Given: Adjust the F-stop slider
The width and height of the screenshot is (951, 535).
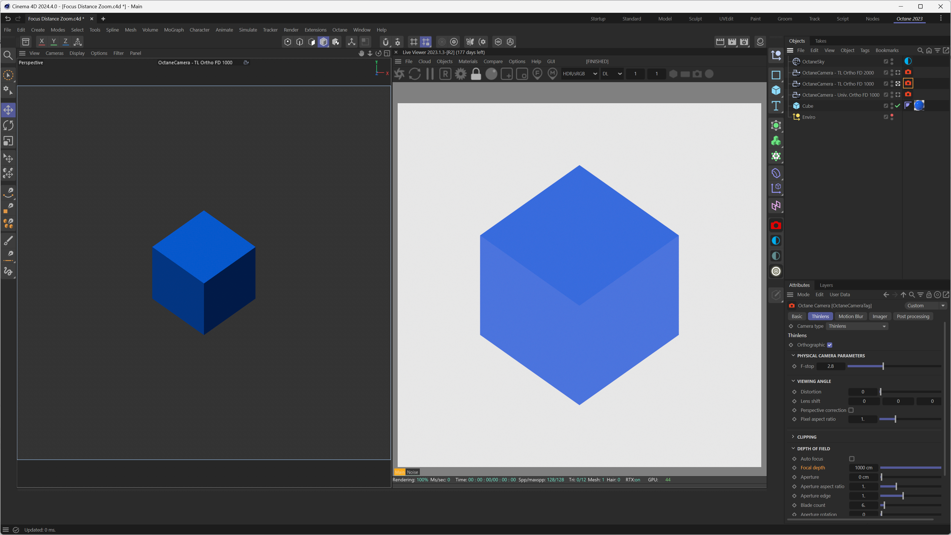Looking at the screenshot, I should (883, 366).
